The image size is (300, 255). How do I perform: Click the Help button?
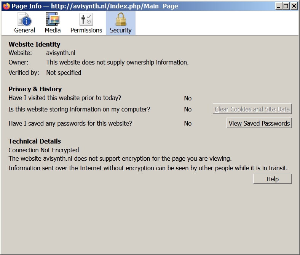(x=273, y=179)
